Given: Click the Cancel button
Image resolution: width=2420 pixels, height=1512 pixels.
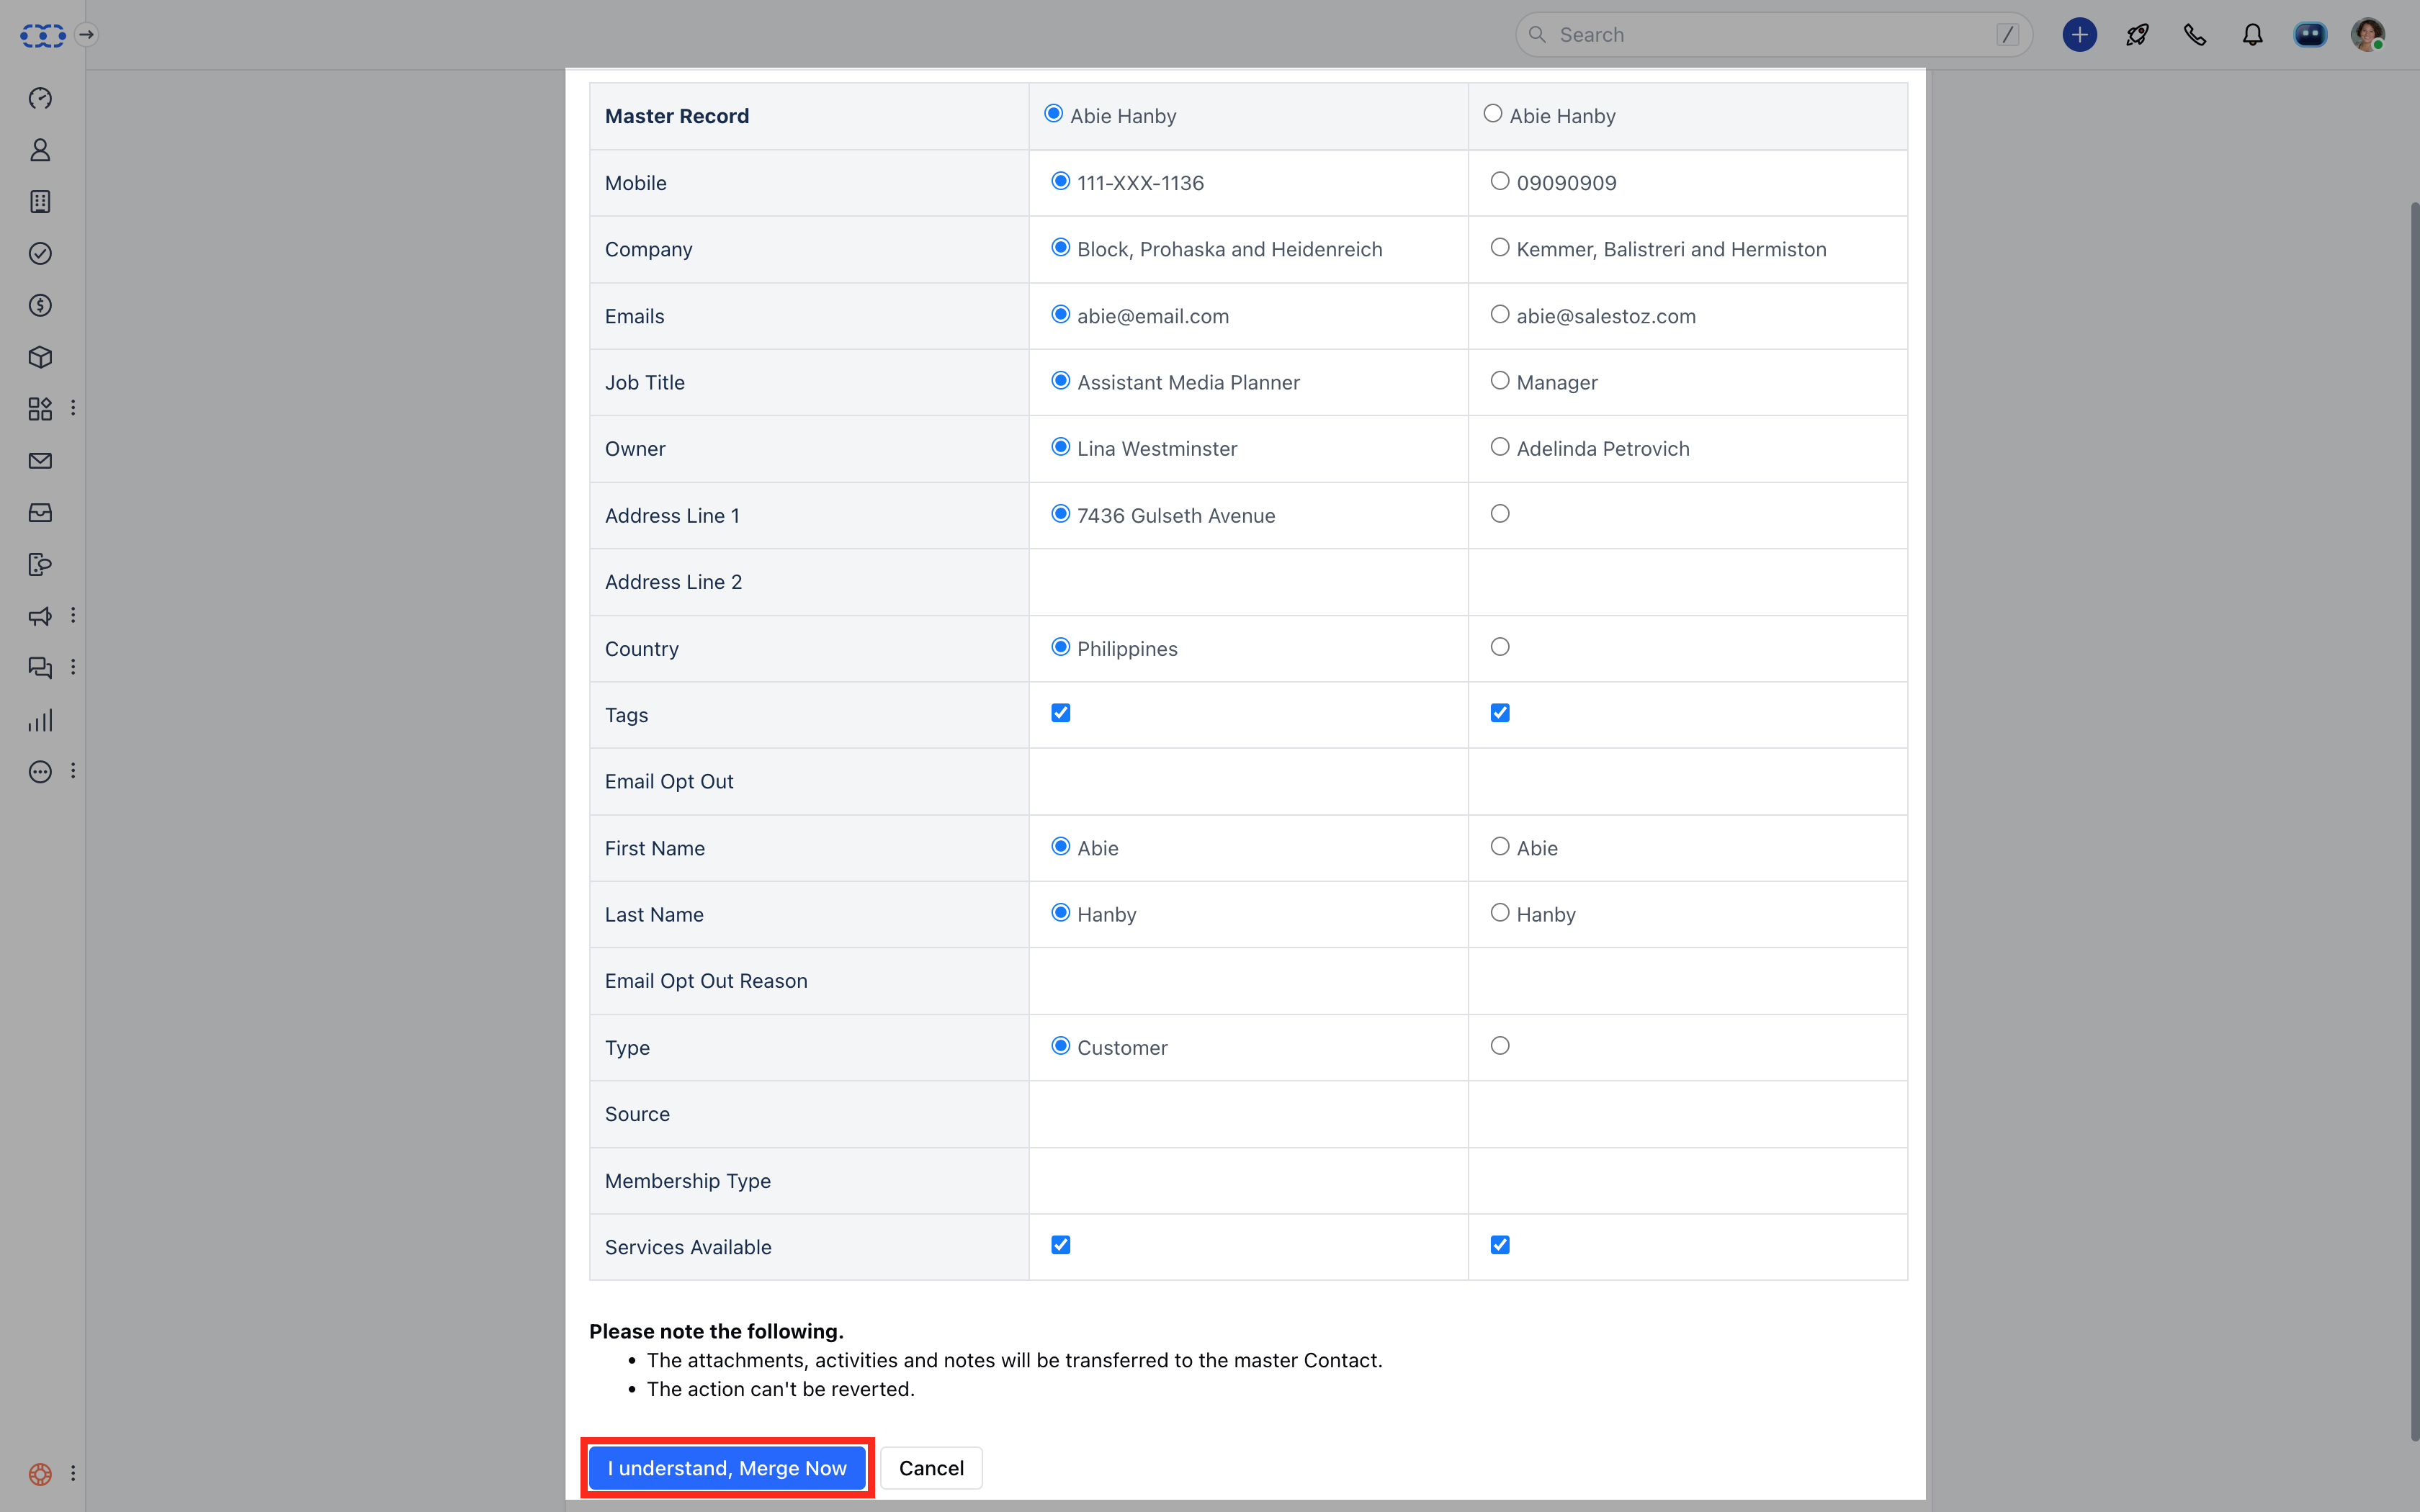Looking at the screenshot, I should (x=930, y=1467).
